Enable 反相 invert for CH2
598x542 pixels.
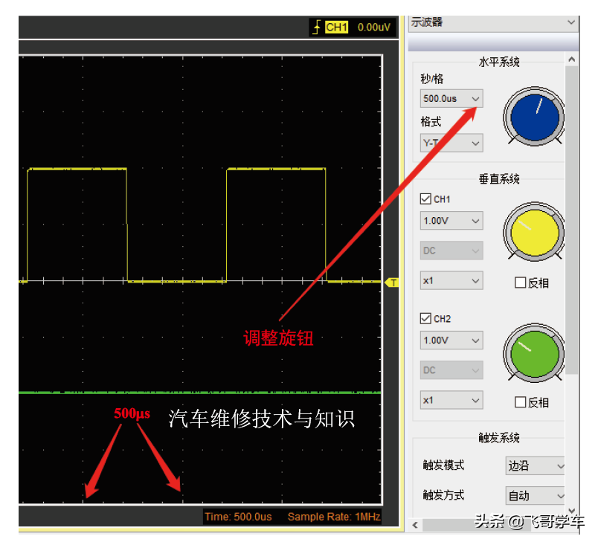coord(521,402)
